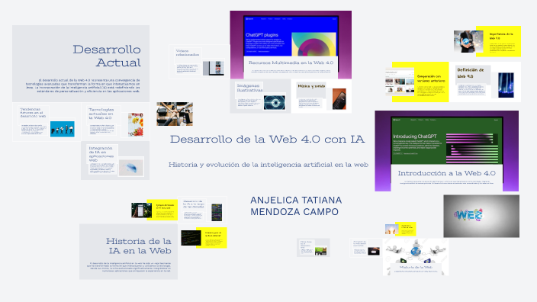537x302 pixels.
Task: Open the black image with white button
Action: [374, 251]
